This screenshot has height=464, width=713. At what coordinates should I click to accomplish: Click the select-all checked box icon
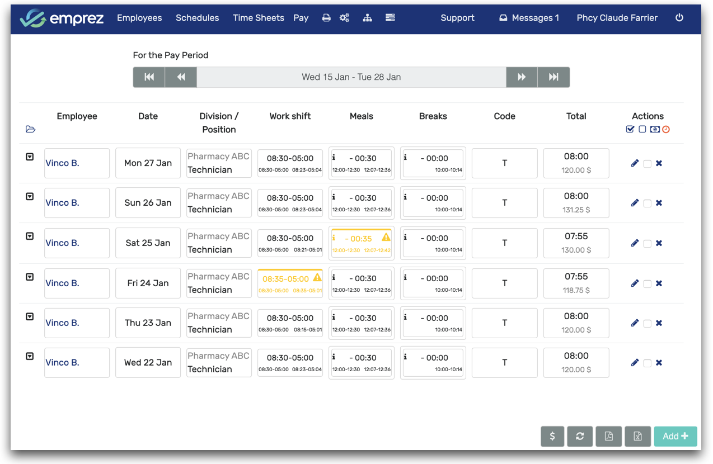[x=630, y=130]
